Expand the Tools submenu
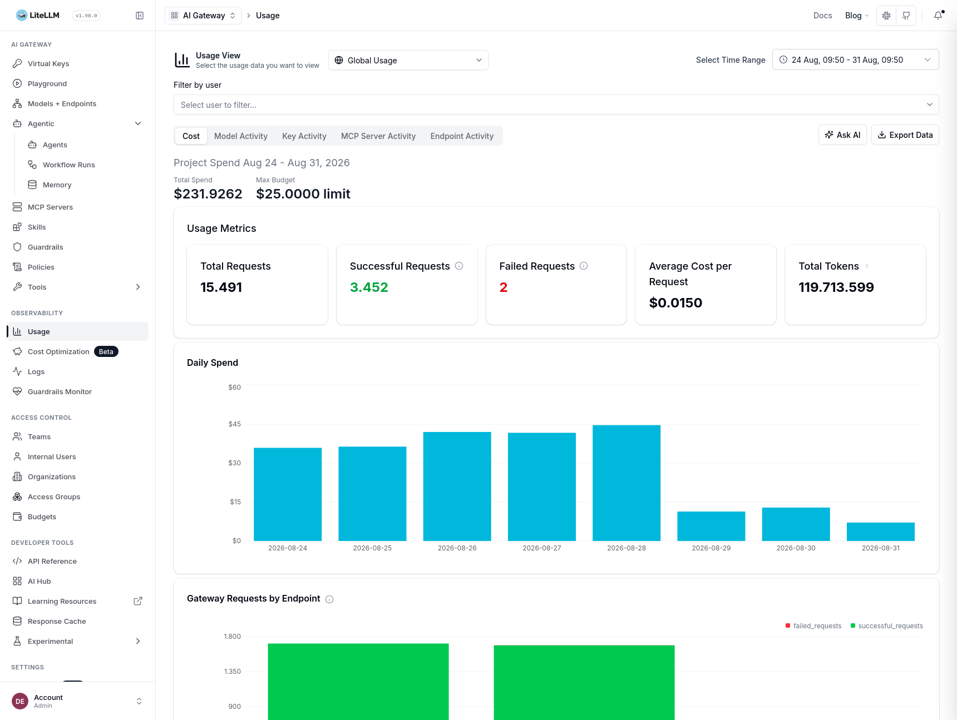Screen dimensions: 957x720 tap(138, 287)
